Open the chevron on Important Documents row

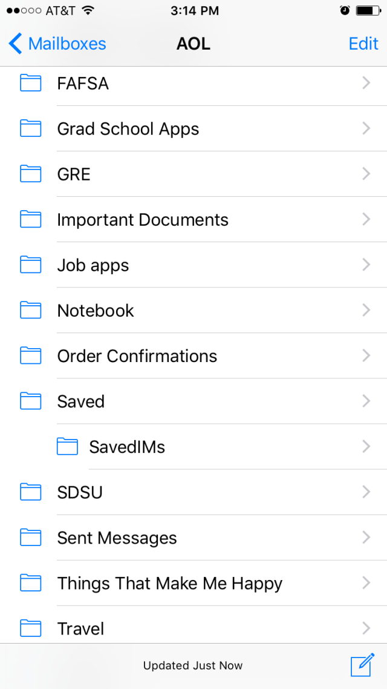tap(366, 219)
